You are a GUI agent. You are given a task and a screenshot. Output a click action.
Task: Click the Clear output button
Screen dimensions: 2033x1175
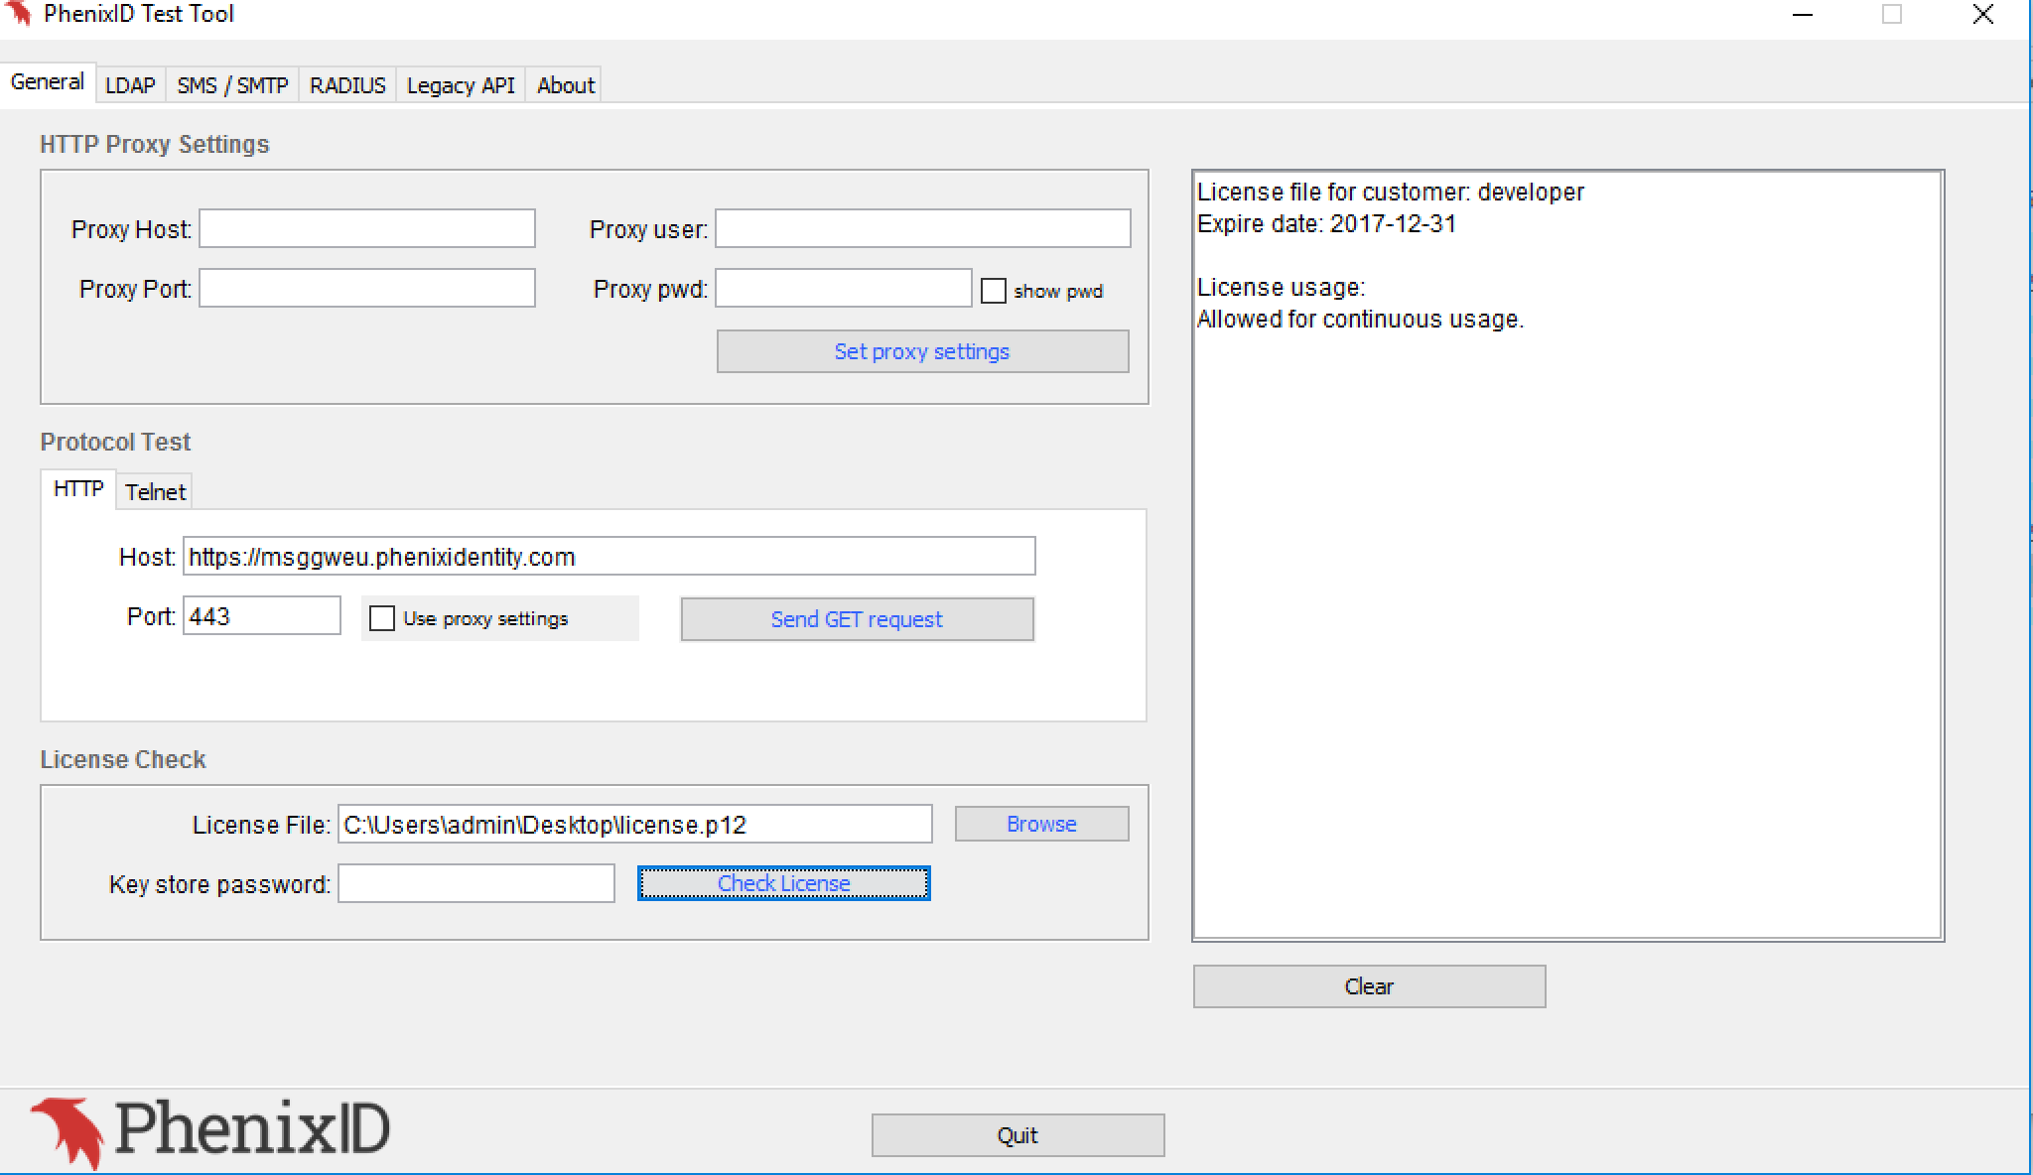coord(1370,986)
